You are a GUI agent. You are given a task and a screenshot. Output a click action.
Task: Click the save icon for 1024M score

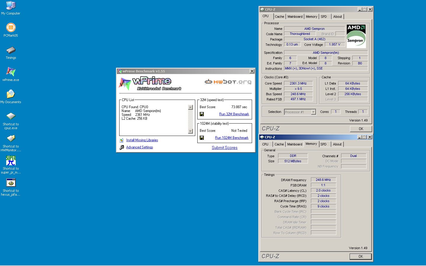(x=202, y=138)
